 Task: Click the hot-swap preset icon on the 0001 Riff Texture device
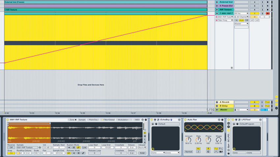click(143, 120)
